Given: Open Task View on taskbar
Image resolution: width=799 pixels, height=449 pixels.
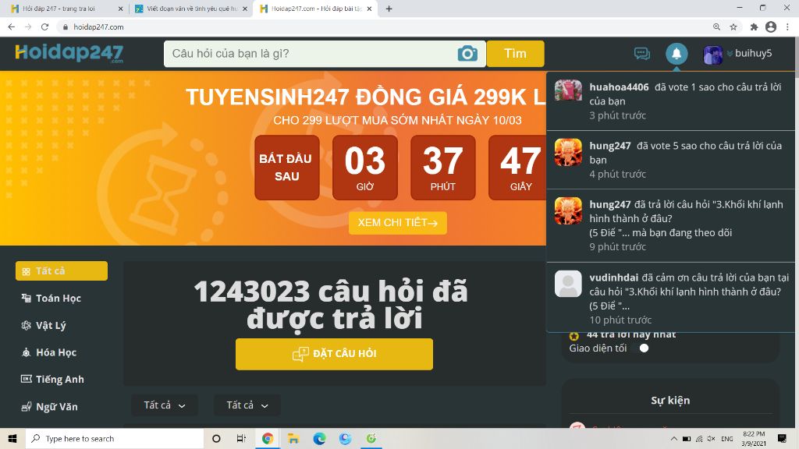Looking at the screenshot, I should 242,438.
